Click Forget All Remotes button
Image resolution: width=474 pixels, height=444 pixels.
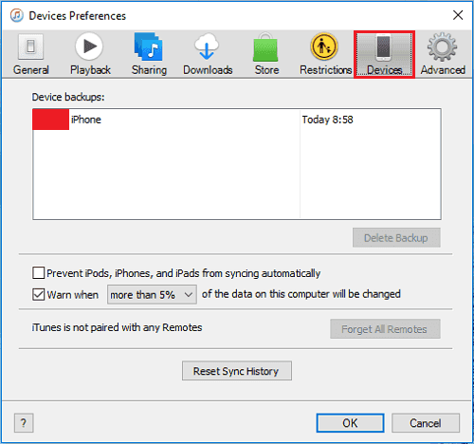[385, 329]
